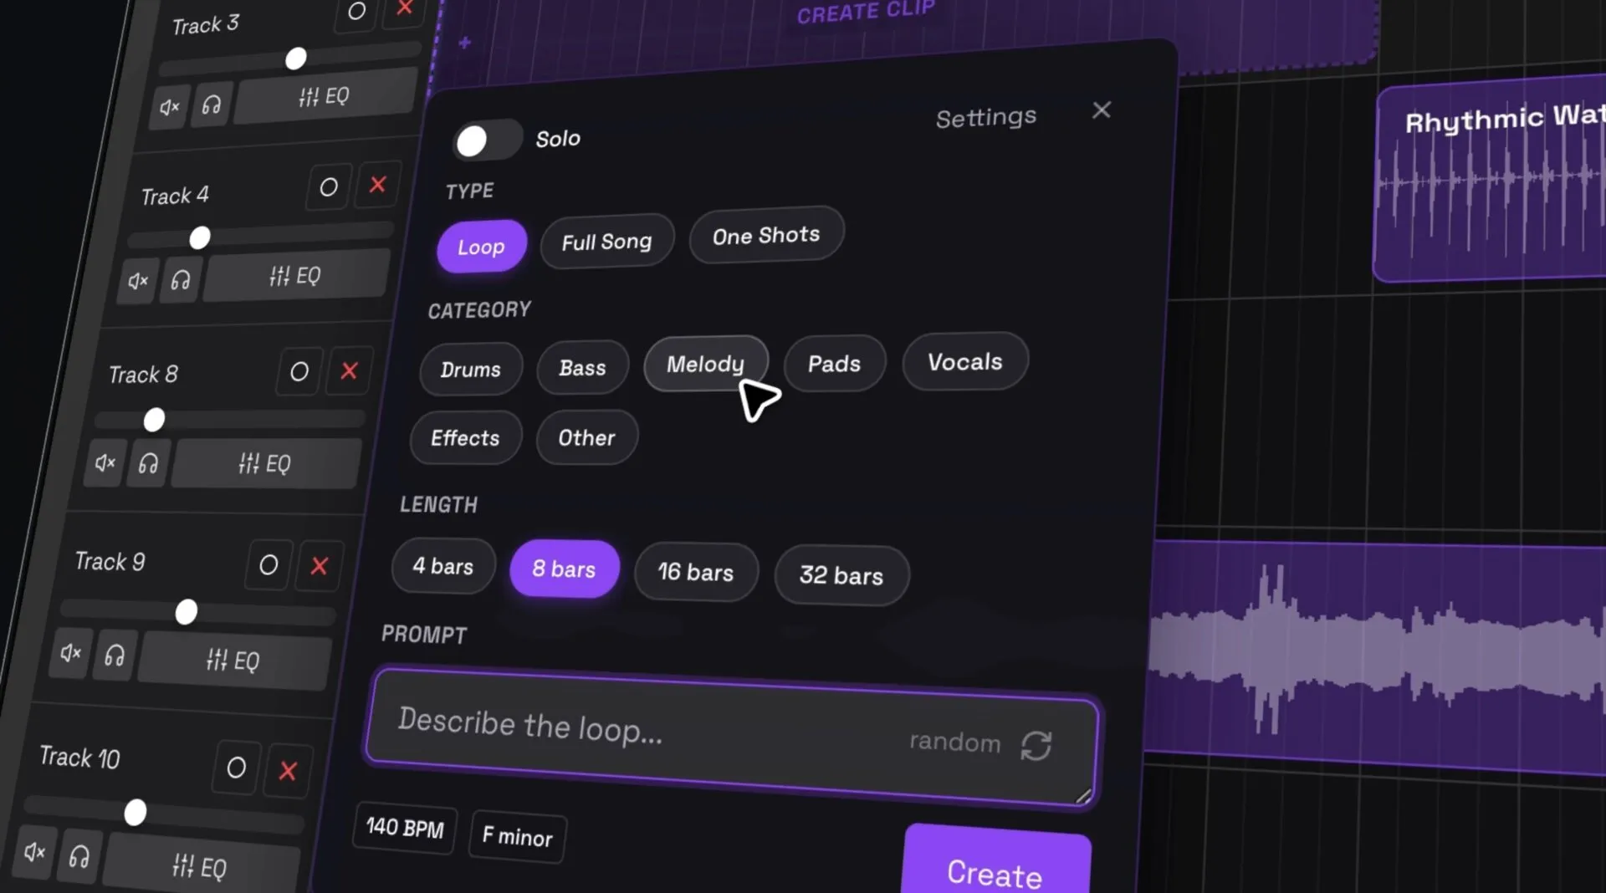Click headphones icon on Track 8
This screenshot has width=1606, height=893.
[x=148, y=463]
